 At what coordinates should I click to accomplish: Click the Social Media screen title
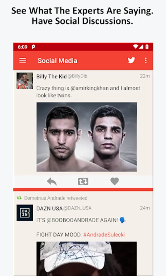pyautogui.click(x=57, y=60)
